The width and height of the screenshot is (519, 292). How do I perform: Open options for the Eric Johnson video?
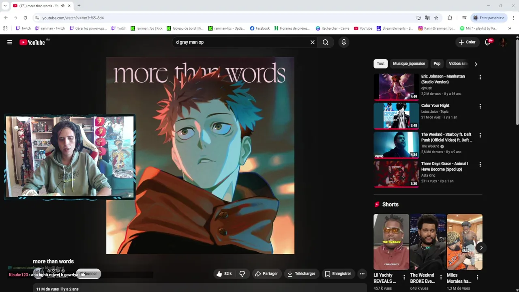(480, 77)
